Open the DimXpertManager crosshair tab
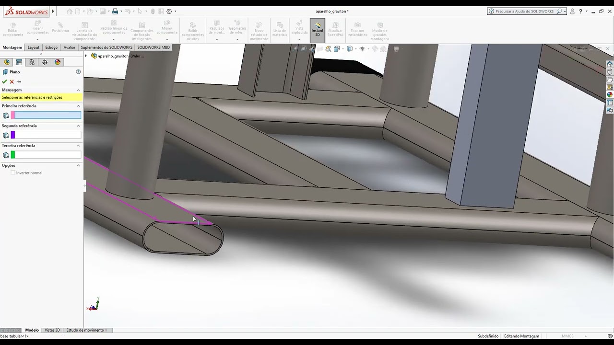This screenshot has height=345, width=614. (x=45, y=62)
